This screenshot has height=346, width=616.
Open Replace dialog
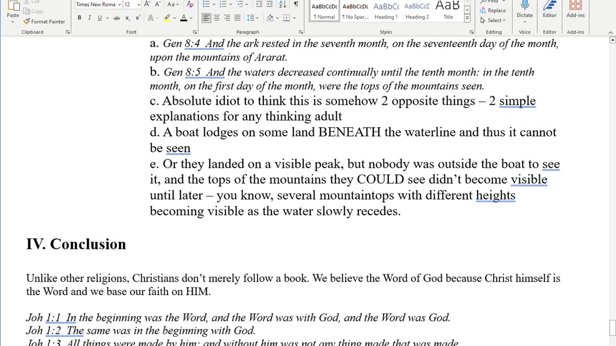pos(493,11)
